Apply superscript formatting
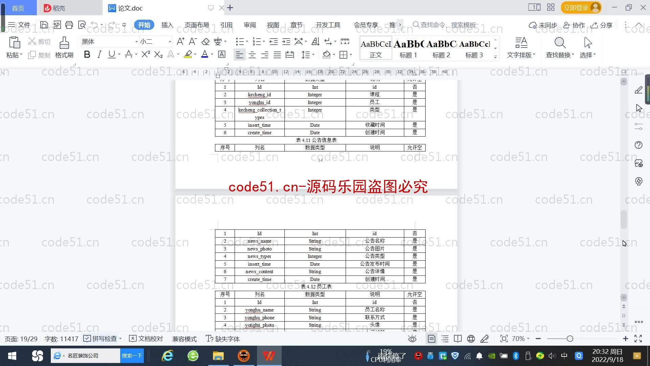 coord(146,55)
